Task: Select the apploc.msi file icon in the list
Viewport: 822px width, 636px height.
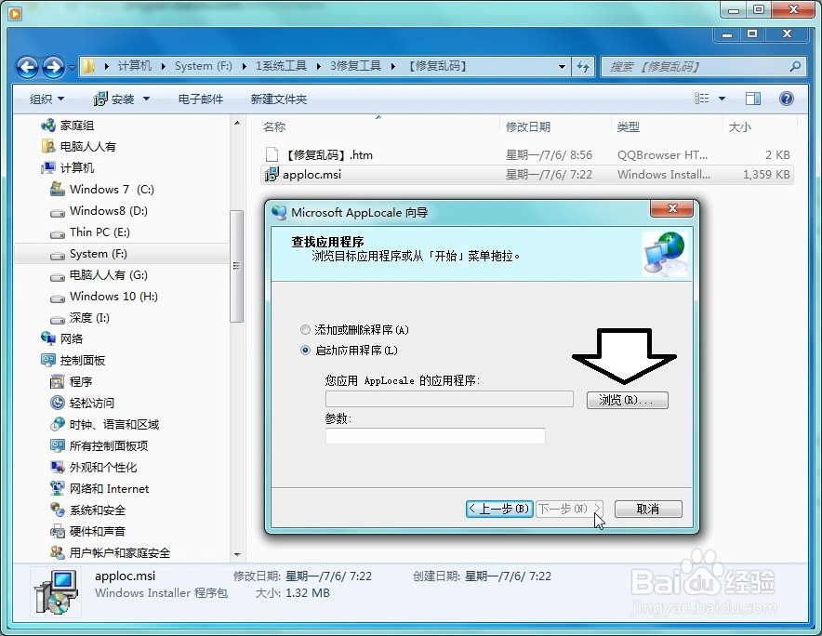Action: (x=271, y=175)
